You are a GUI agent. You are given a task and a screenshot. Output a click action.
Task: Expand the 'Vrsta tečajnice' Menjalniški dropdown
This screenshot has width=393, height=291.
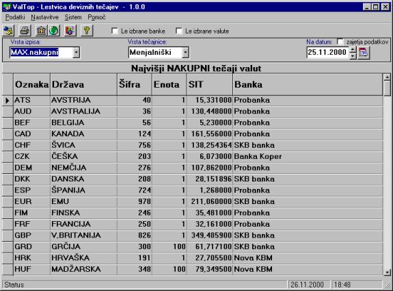pyautogui.click(x=185, y=53)
